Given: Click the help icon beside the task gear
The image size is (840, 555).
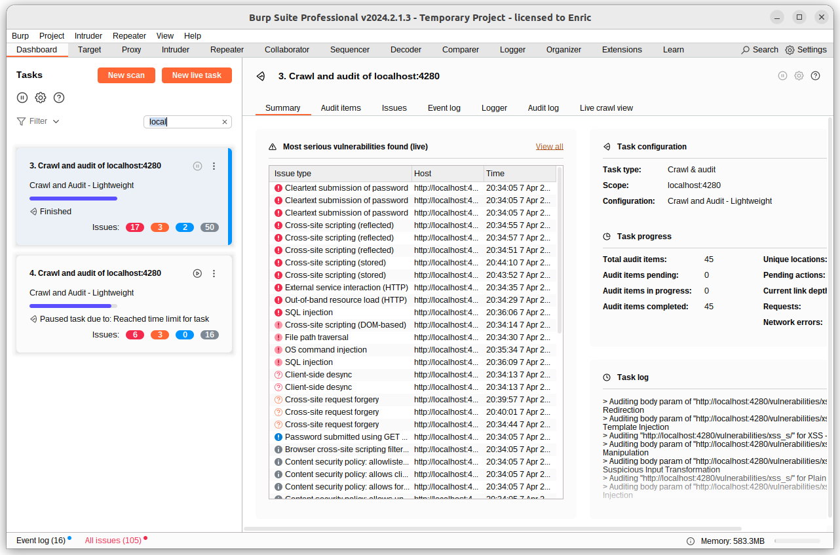Looking at the screenshot, I should point(815,75).
